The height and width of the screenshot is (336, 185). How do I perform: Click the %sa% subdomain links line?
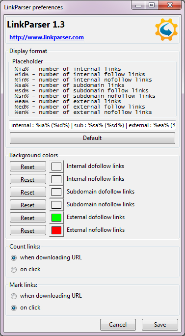pos(69,85)
